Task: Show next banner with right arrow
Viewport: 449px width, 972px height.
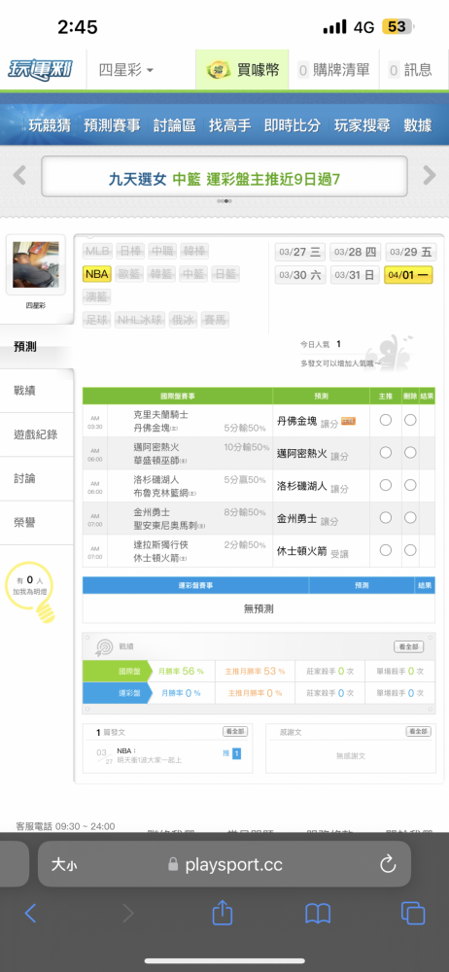Action: click(430, 175)
